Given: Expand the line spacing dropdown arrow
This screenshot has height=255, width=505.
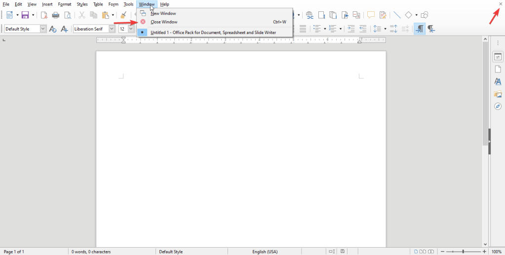Looking at the screenshot, I should pyautogui.click(x=385, y=29).
